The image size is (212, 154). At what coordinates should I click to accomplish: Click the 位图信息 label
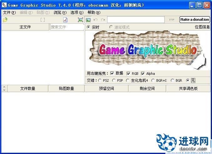pos(202,27)
